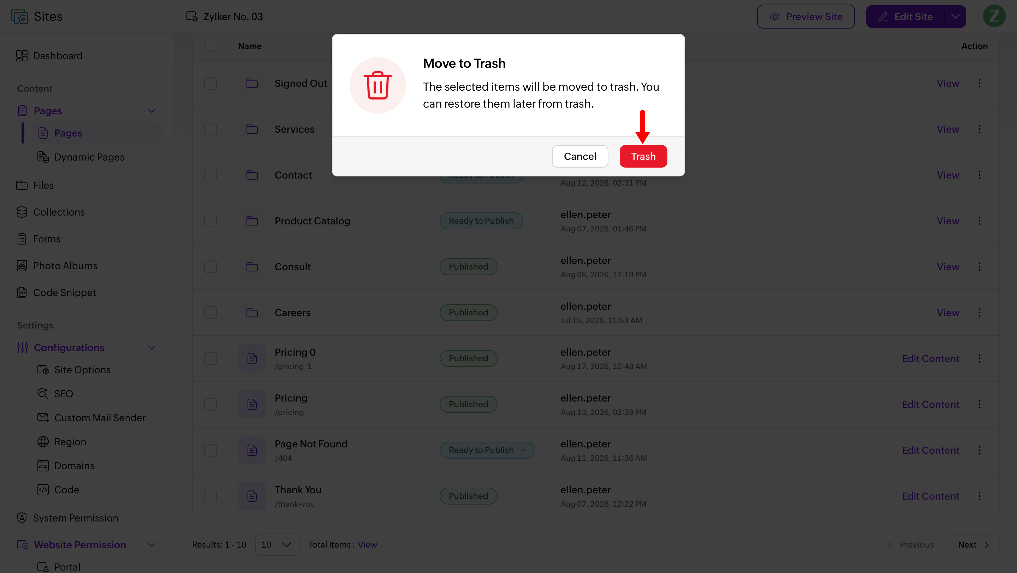Click Cancel in the trash dialog

click(580, 157)
